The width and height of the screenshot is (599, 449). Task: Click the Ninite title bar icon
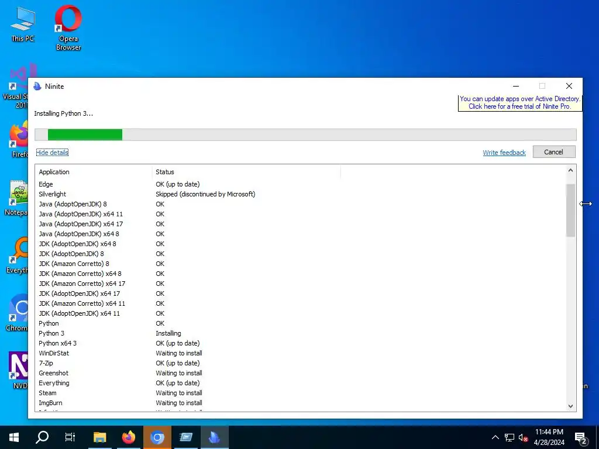(37, 87)
